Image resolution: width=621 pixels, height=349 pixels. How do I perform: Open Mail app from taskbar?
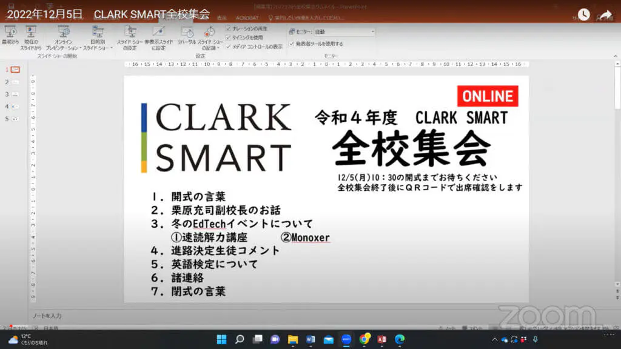[328, 339]
